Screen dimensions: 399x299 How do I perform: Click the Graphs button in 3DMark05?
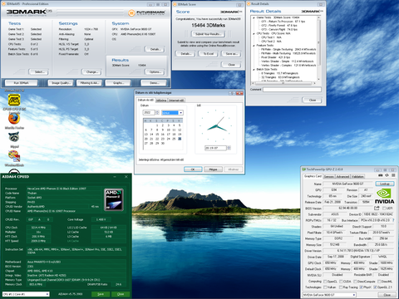(118, 83)
